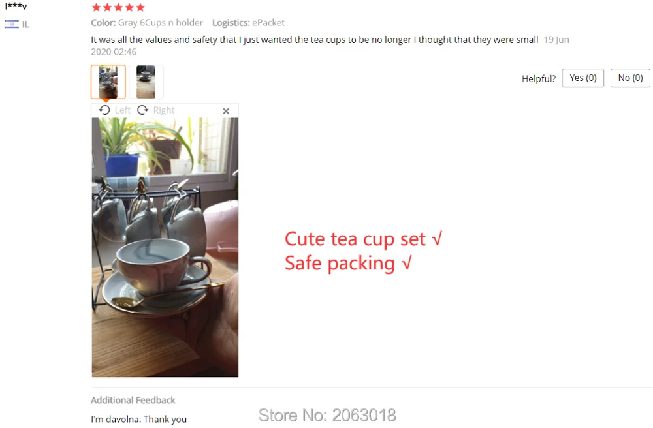Click the reviewer name I***v

click(16, 6)
